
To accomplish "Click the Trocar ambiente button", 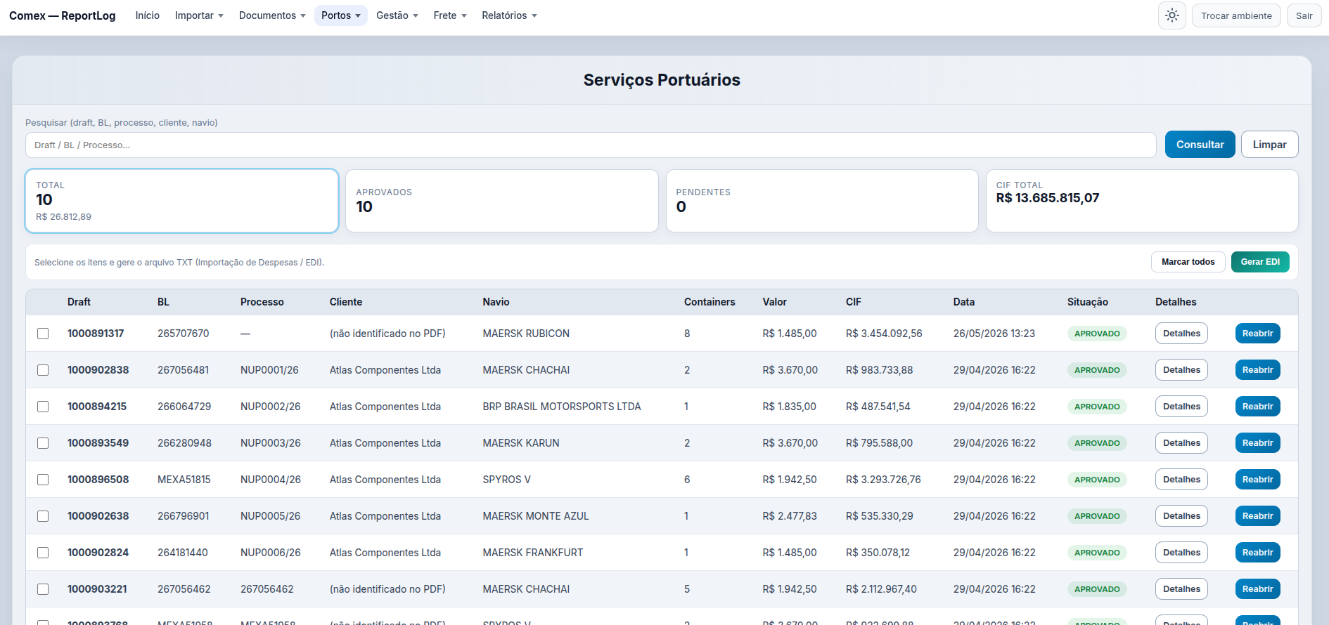I will (x=1236, y=15).
